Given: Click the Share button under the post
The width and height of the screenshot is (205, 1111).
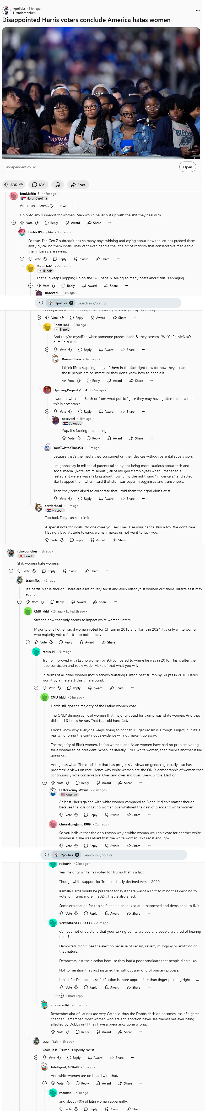Looking at the screenshot, I should tap(78, 185).
